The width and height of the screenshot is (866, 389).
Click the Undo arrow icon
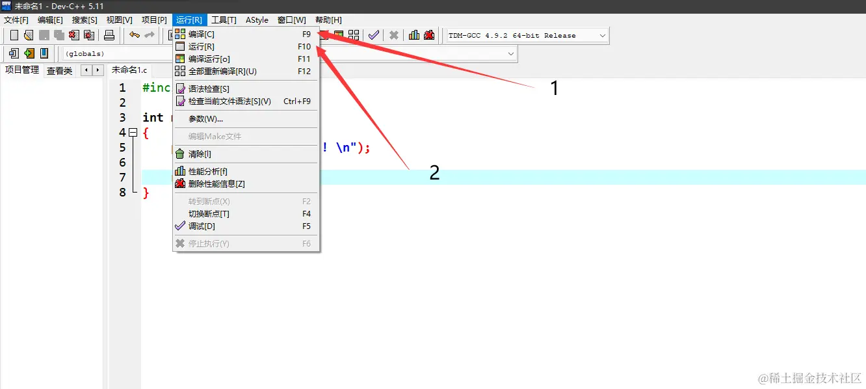[x=134, y=35]
